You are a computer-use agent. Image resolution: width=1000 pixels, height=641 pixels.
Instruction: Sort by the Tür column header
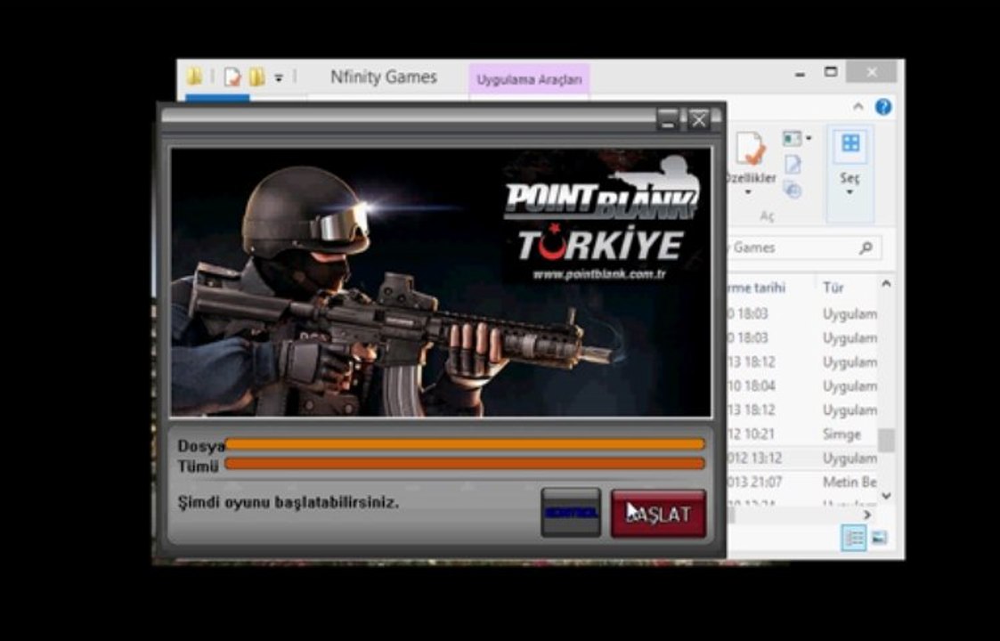(833, 288)
